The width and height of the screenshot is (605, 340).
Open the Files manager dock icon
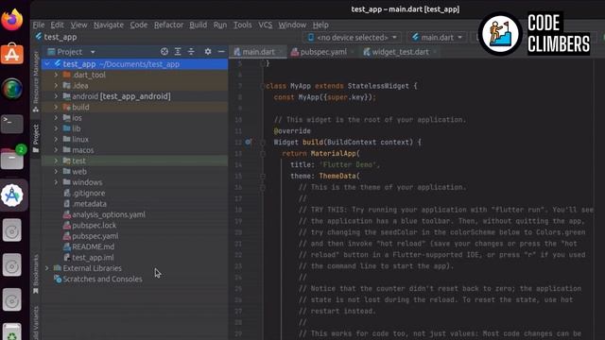(x=12, y=159)
